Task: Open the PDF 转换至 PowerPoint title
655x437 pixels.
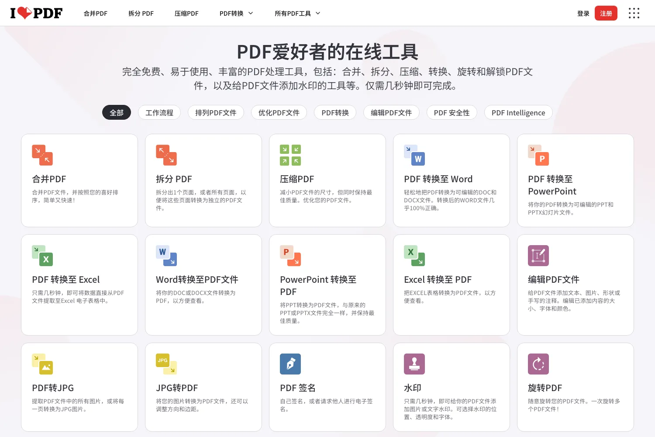Action: coord(552,185)
